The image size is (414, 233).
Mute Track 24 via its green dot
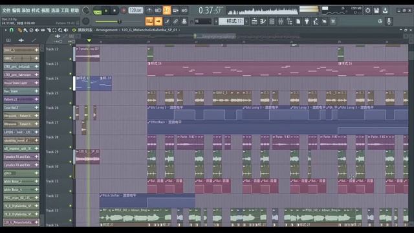(x=71, y=89)
